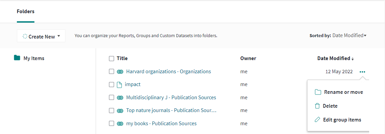Click the document icon next to impact
The height and width of the screenshot is (134, 385).
coord(119,85)
